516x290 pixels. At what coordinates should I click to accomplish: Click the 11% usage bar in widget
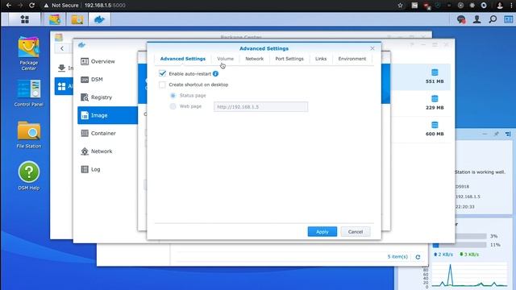pos(460,245)
